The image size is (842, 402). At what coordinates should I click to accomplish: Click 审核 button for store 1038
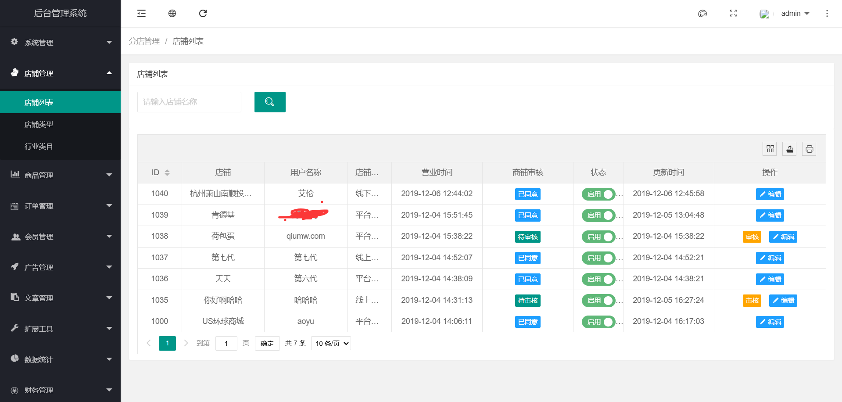[752, 237]
